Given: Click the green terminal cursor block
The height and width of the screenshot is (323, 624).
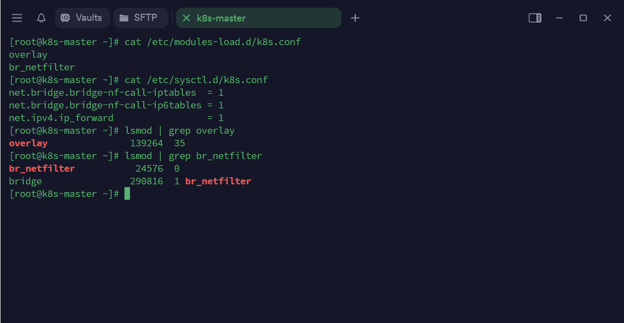Looking at the screenshot, I should (127, 194).
